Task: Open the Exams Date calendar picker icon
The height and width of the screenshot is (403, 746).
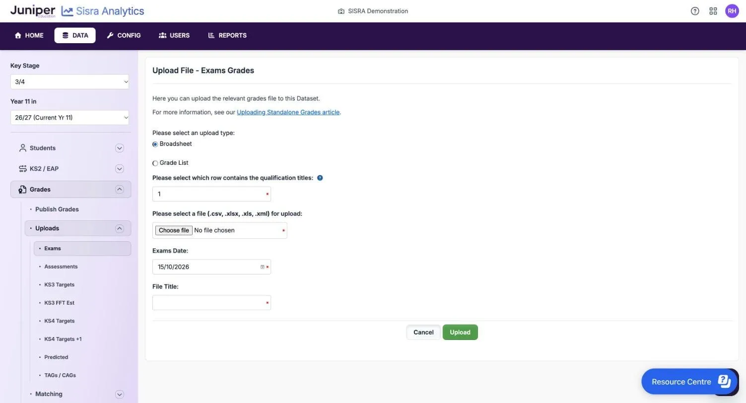Action: pos(263,267)
